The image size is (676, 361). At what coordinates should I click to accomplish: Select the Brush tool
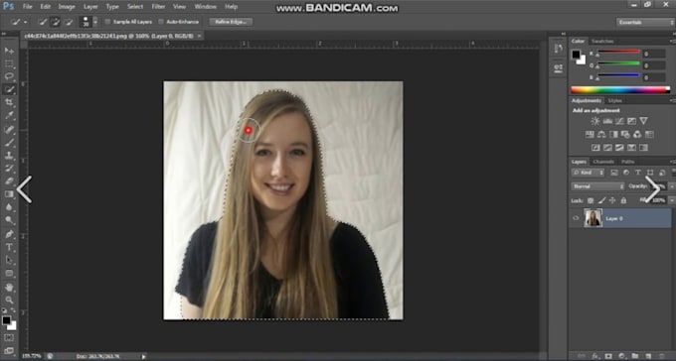coord(9,143)
